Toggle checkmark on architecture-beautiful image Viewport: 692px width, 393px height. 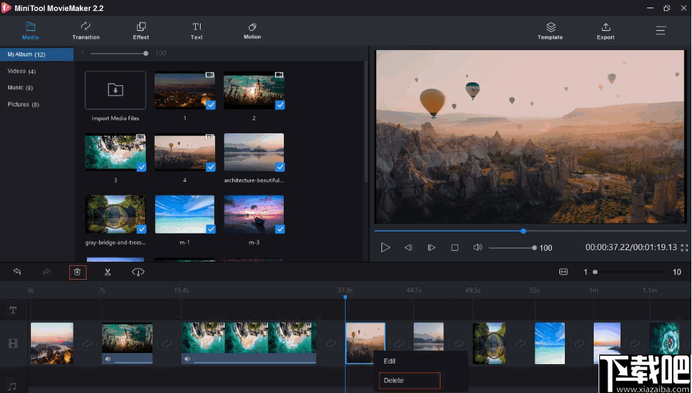coord(280,167)
